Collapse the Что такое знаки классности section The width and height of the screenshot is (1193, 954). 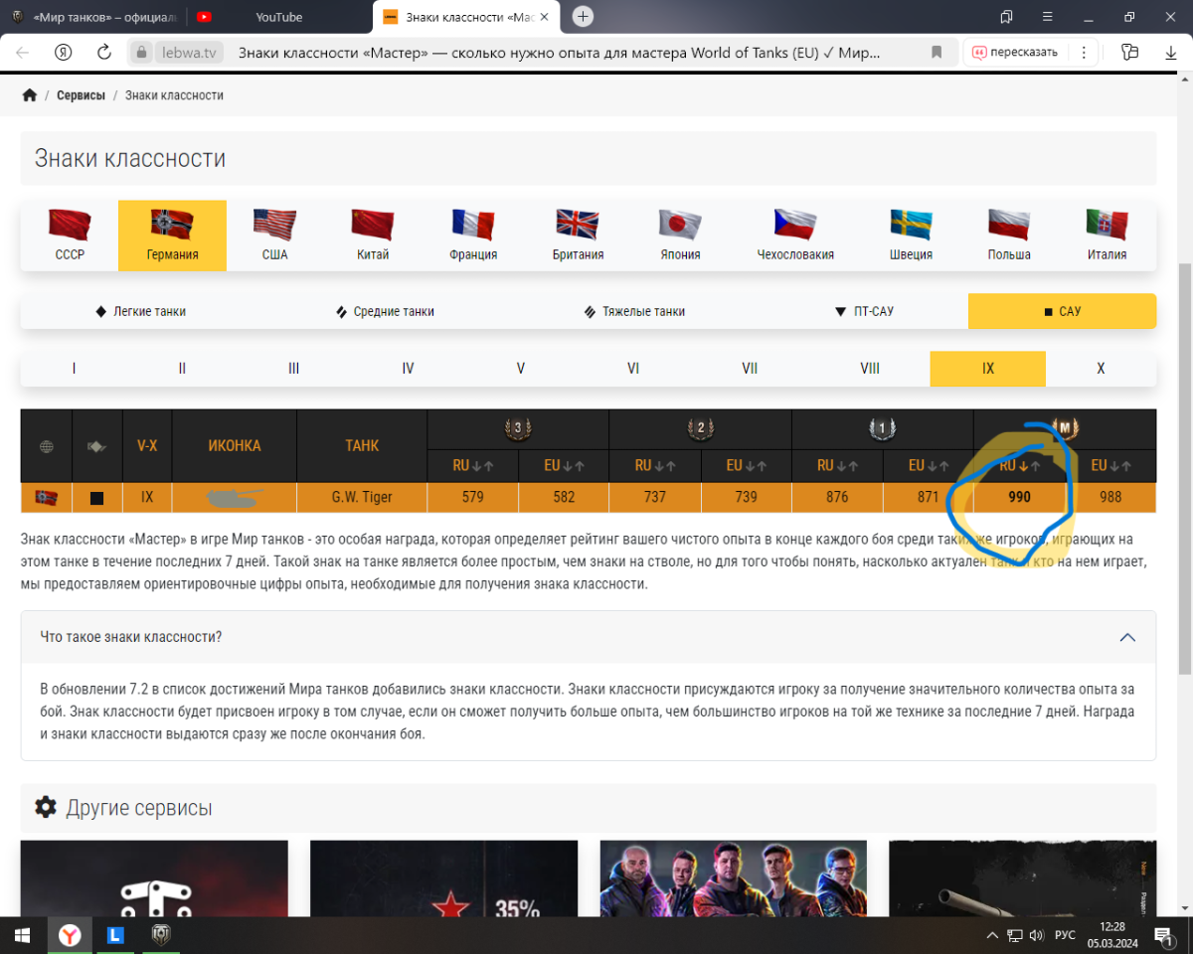click(x=1127, y=637)
